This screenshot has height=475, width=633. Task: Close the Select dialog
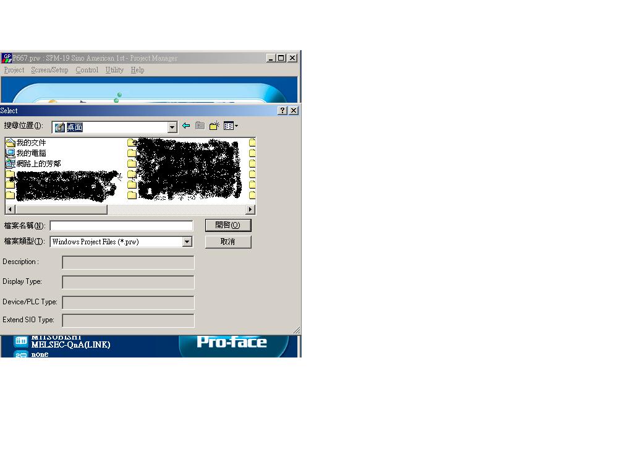click(x=294, y=111)
